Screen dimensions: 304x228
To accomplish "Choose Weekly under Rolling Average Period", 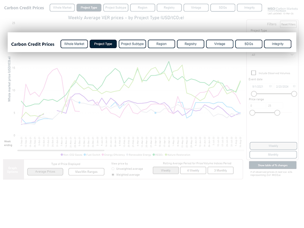I will [166, 170].
